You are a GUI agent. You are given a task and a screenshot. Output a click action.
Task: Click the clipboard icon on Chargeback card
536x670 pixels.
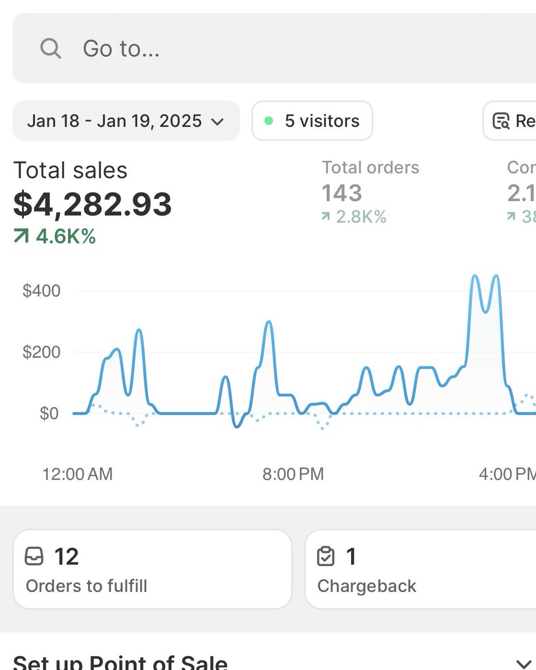[327, 556]
